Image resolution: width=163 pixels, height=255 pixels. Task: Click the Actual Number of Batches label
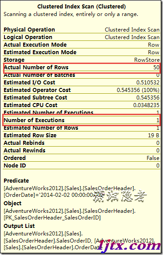click(x=40, y=75)
